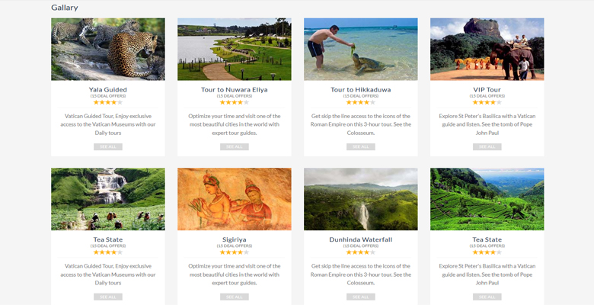Click the Nuwara Eliya lake image
Screen dimensions: 594x305
click(234, 50)
